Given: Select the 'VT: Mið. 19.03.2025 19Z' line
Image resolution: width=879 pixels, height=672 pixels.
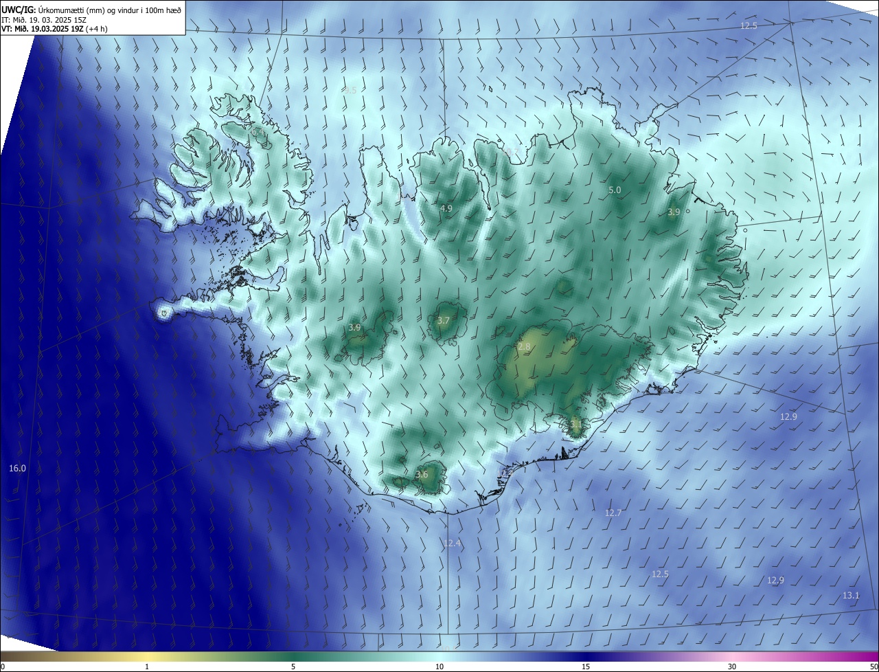Looking at the screenshot, I should [43, 29].
